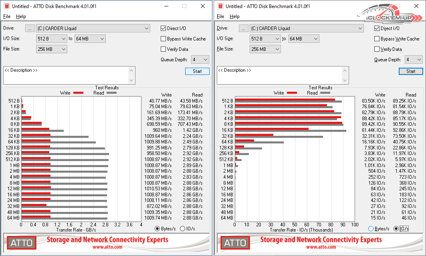Enable Verify Data in left window
Screen dimensions: 426x256
[164, 49]
